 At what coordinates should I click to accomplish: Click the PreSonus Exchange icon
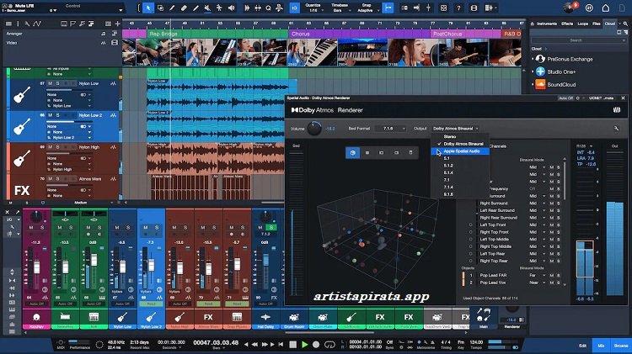click(x=540, y=59)
